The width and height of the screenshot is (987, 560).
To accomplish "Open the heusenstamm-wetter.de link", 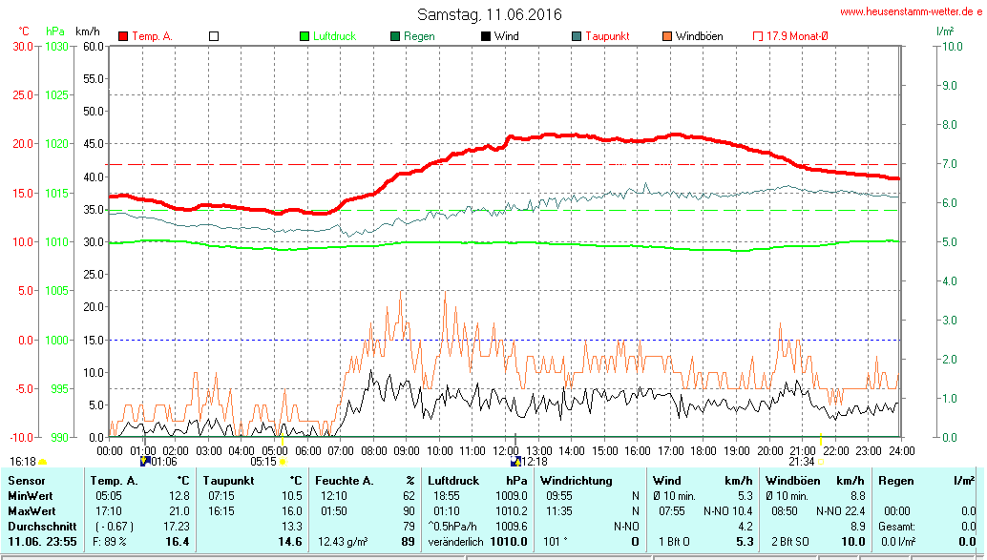I will [911, 11].
